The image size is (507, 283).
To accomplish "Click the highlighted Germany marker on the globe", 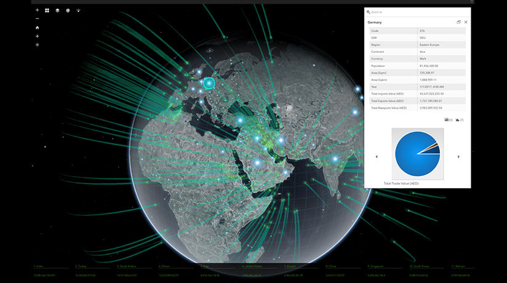I will coord(209,84).
